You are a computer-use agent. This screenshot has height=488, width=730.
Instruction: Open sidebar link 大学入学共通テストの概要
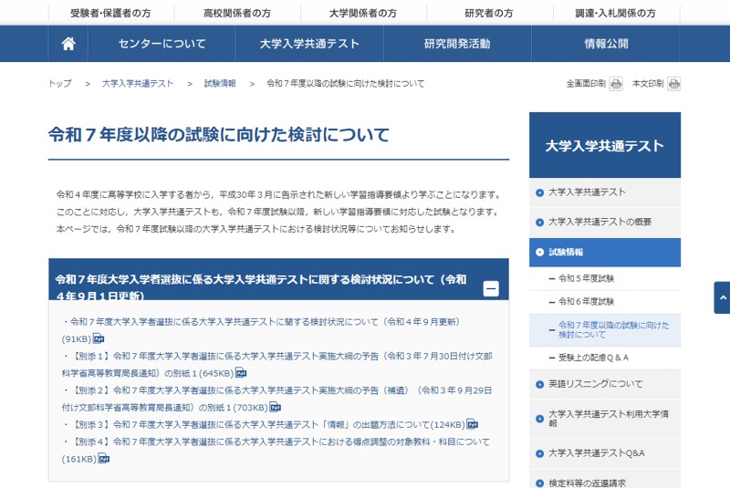click(x=605, y=222)
